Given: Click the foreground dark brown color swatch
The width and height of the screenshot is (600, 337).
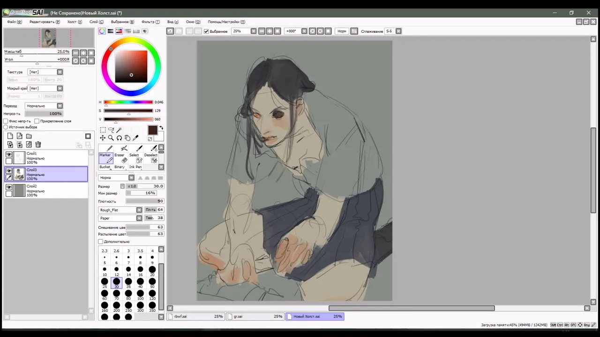Looking at the screenshot, I should [153, 131].
